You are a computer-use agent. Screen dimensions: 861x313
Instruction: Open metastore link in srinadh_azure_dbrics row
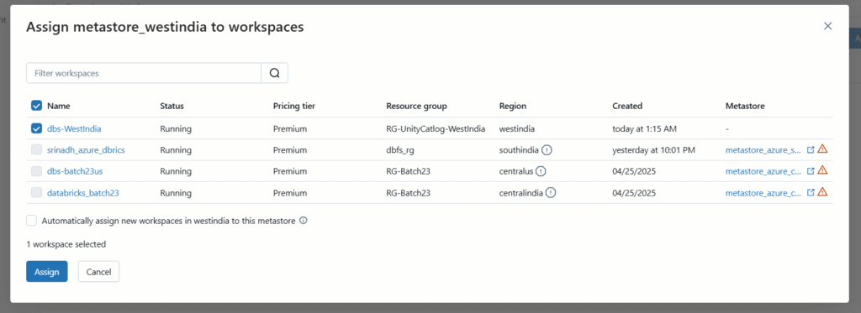[763, 150]
